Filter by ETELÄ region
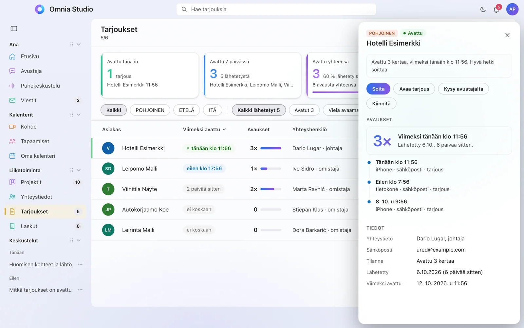 (187, 110)
